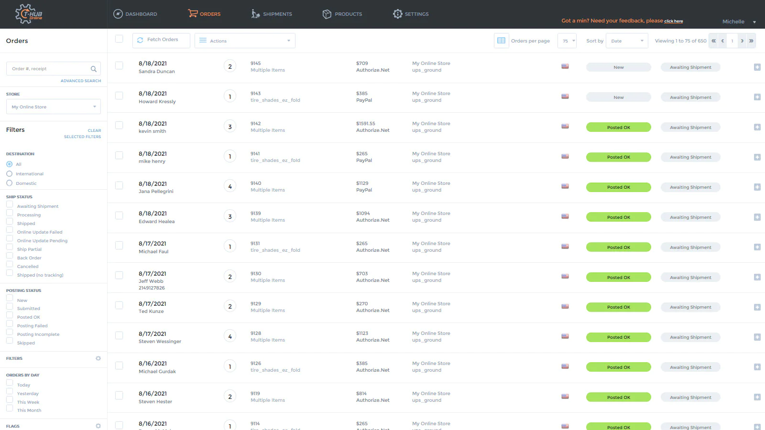
Task: Open the Sort by Date dropdown
Action: coord(626,41)
